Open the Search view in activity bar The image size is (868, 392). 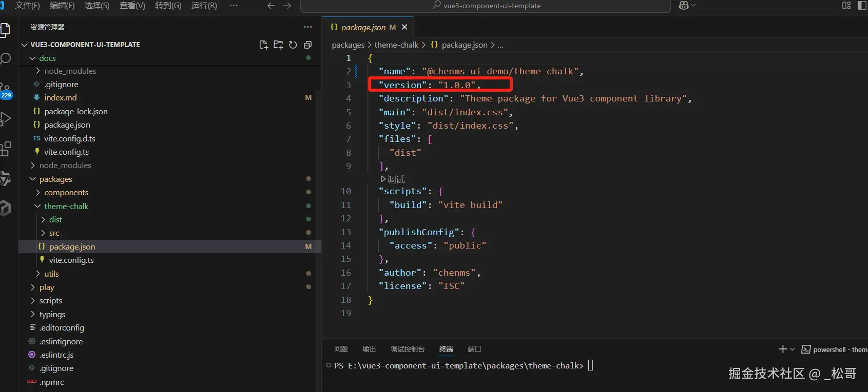coord(6,58)
